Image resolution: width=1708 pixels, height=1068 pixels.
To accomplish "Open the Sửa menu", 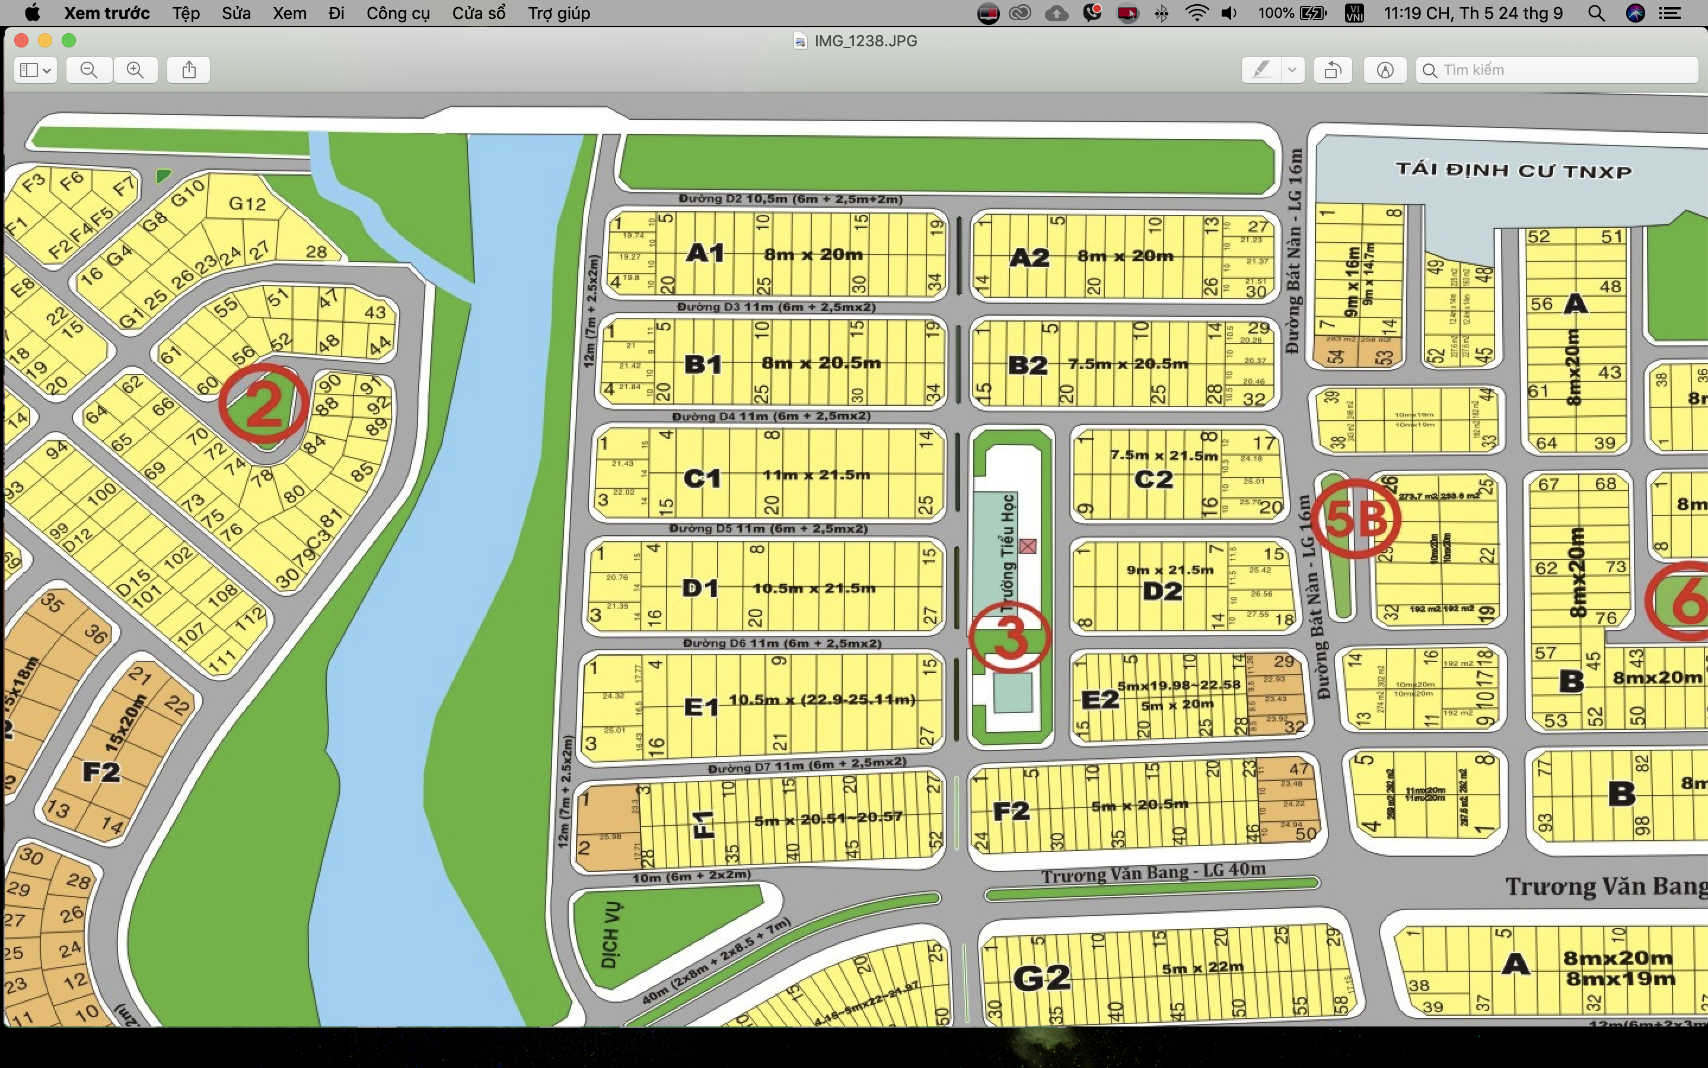I will click(x=237, y=12).
